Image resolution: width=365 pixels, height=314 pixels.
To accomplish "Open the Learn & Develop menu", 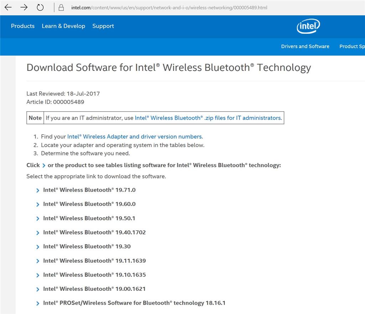I will click(63, 26).
